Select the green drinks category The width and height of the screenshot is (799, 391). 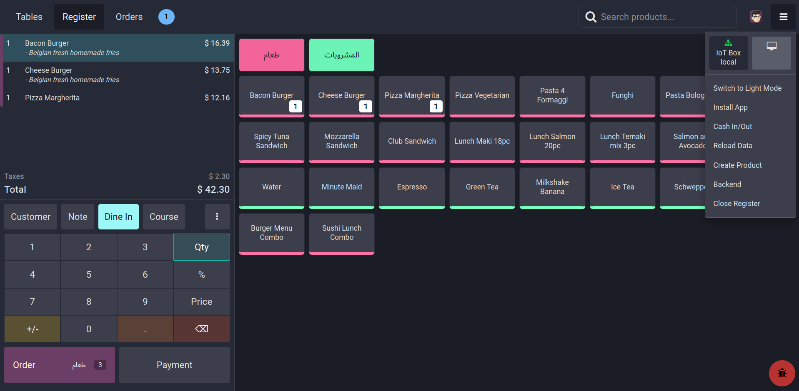(341, 55)
